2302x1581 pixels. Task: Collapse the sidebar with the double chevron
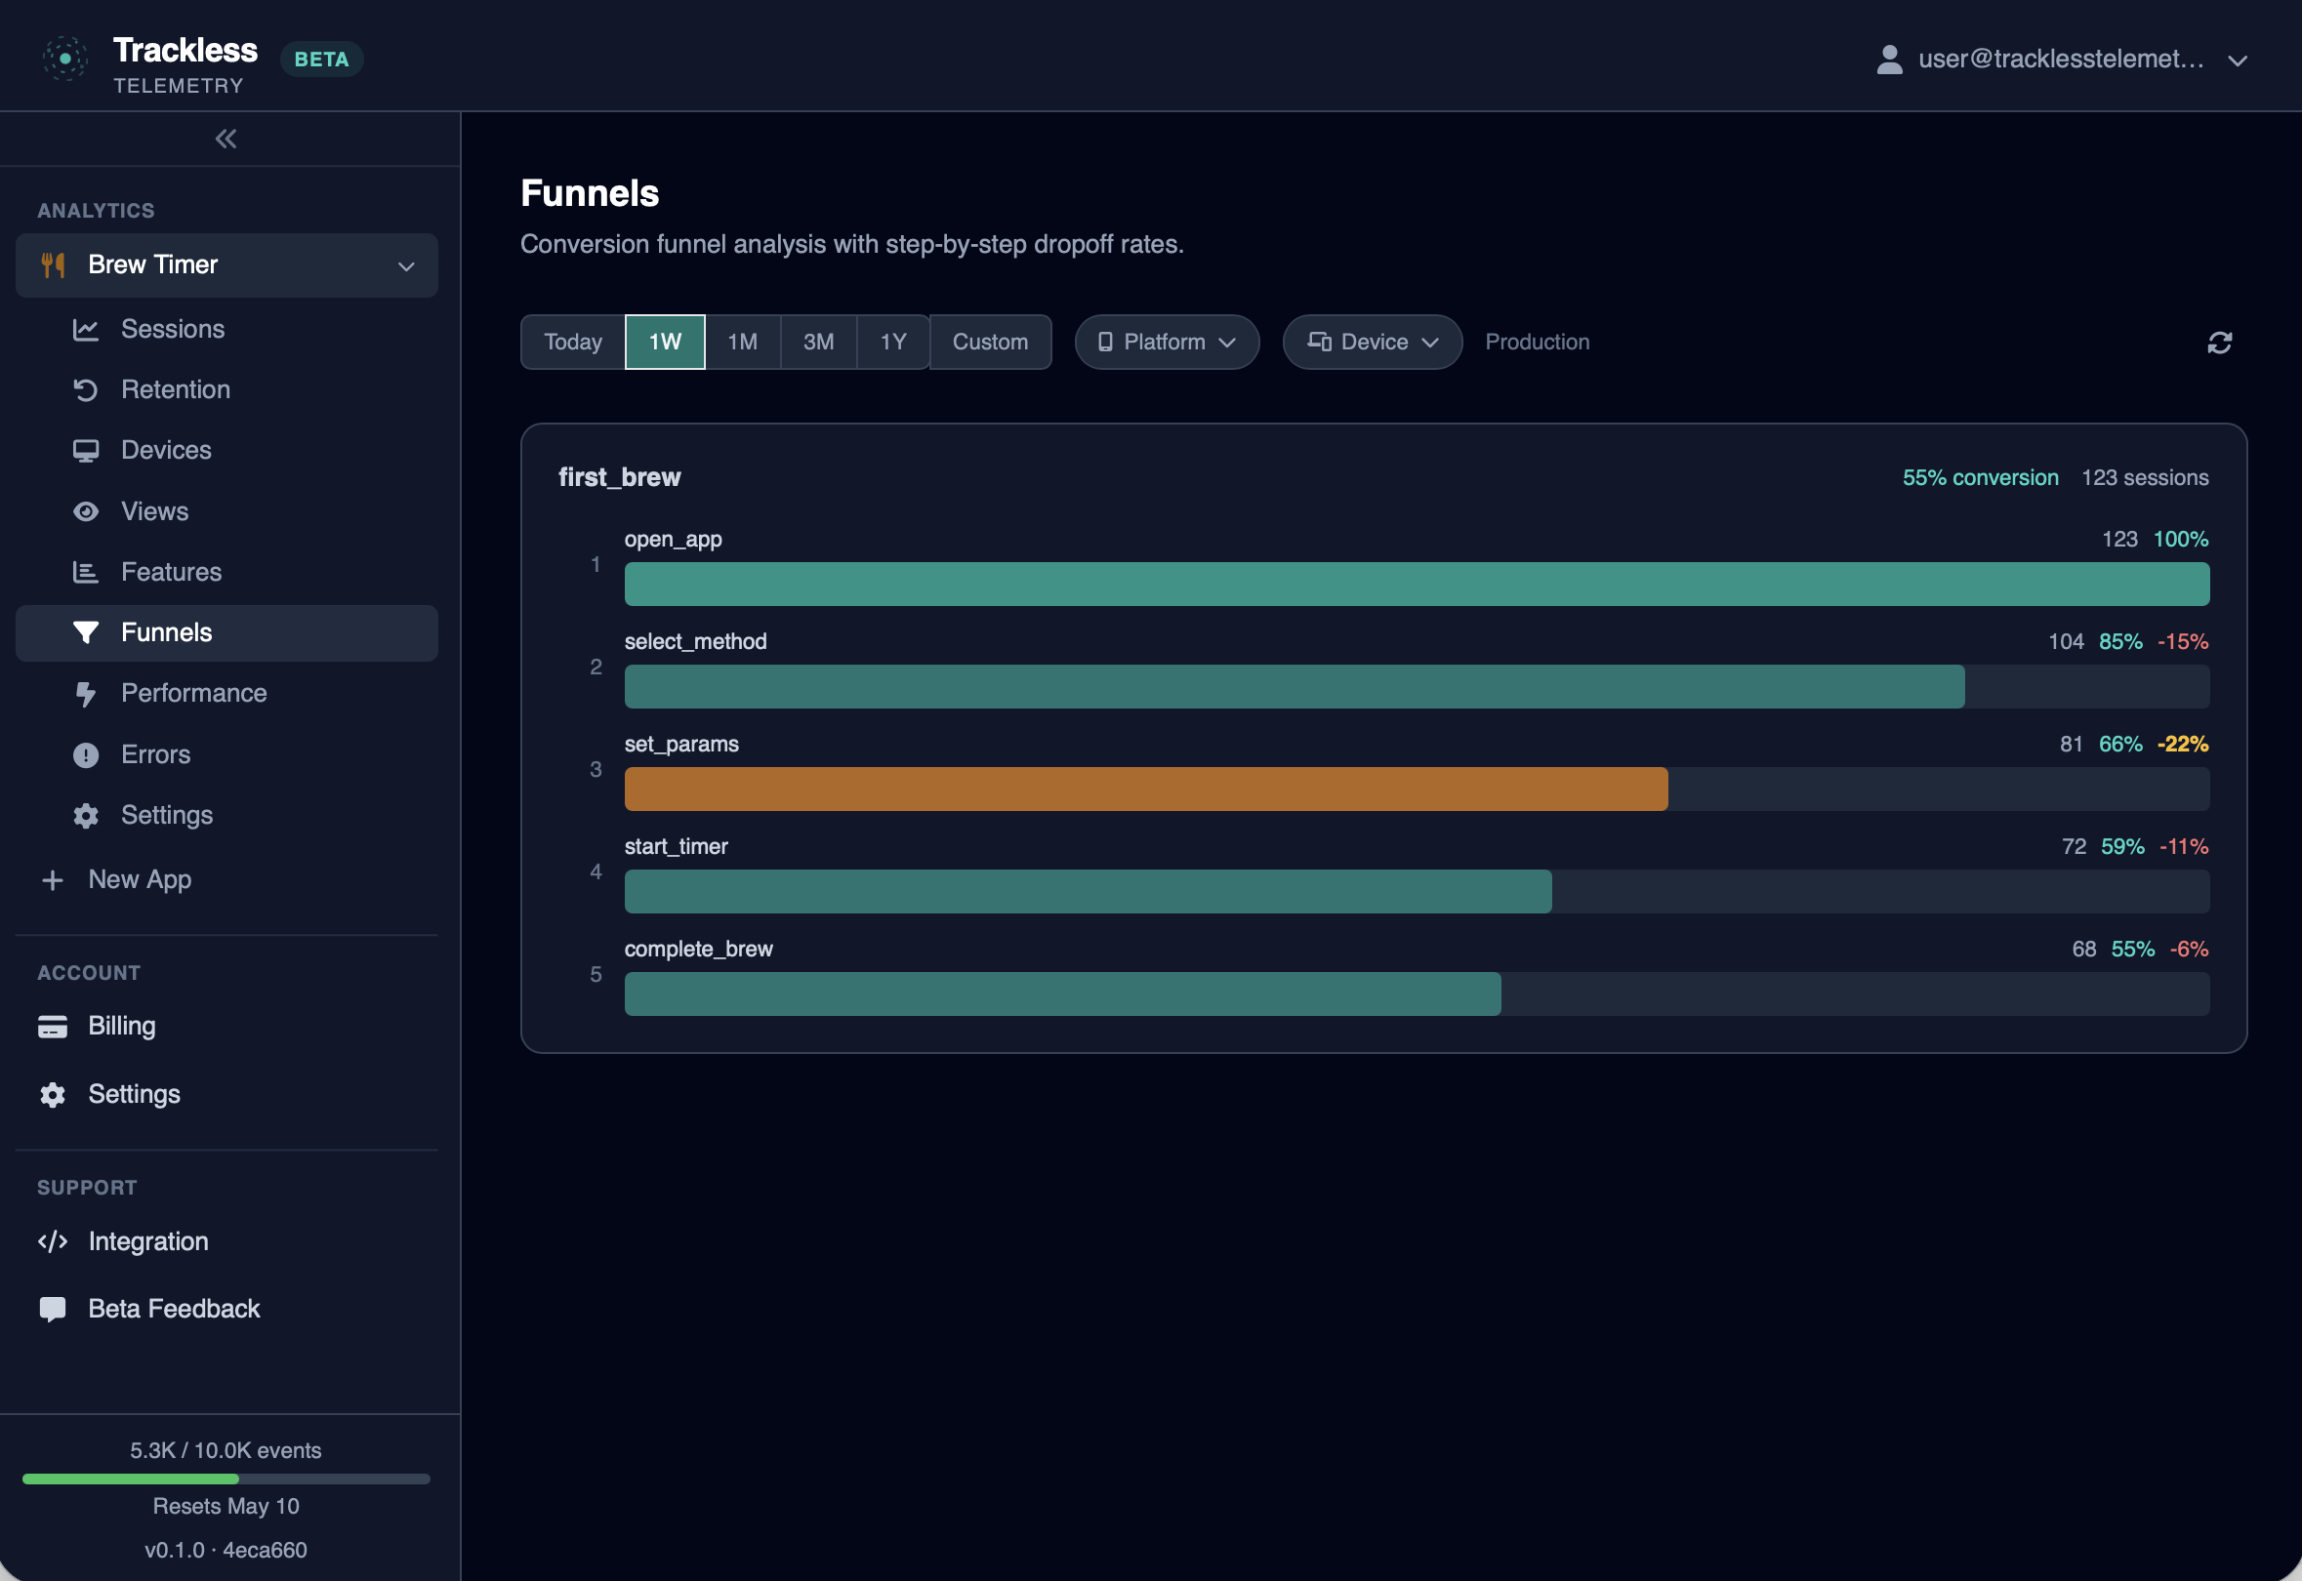[x=226, y=139]
